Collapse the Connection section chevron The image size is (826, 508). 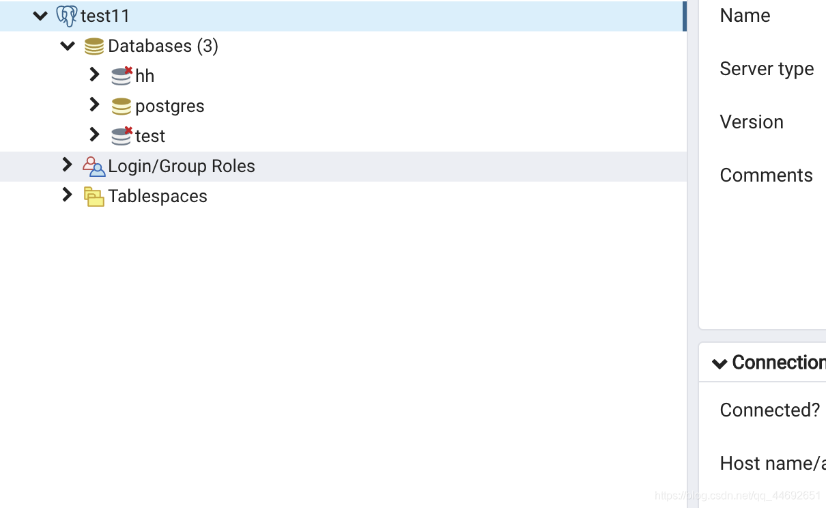tap(720, 363)
